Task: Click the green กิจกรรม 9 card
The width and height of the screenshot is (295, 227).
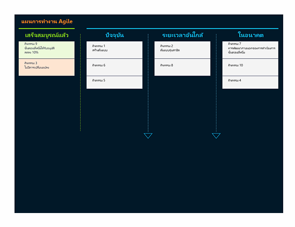Action: [x=47, y=50]
